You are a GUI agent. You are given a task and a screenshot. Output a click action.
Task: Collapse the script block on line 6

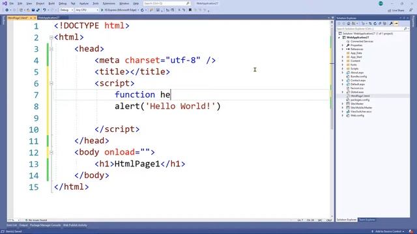pyautogui.click(x=51, y=83)
